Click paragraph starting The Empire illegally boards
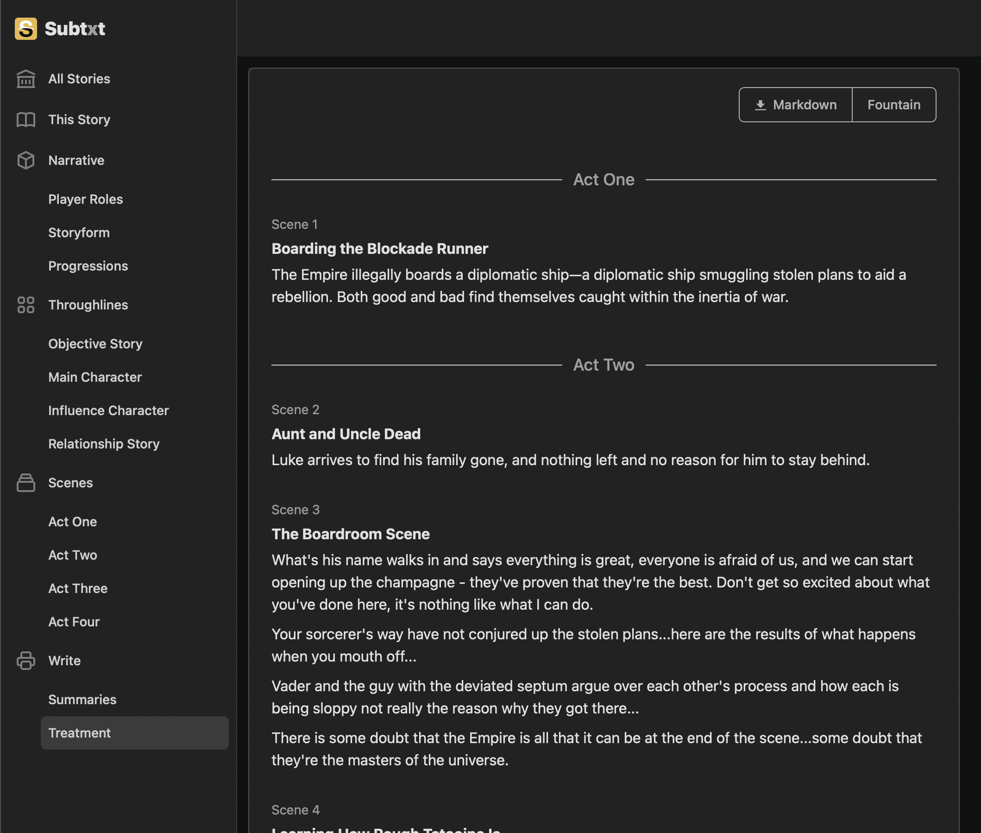 [x=589, y=286]
